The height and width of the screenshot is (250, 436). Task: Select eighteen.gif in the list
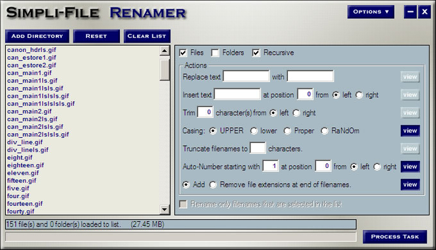[x=26, y=165]
